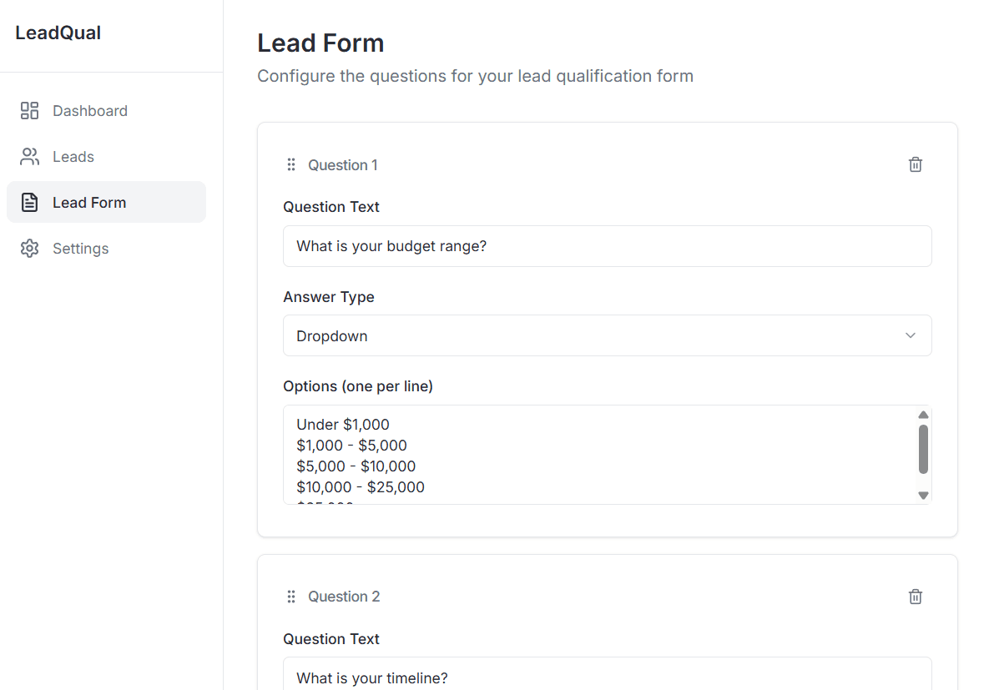Click the Leads people icon

(30, 157)
